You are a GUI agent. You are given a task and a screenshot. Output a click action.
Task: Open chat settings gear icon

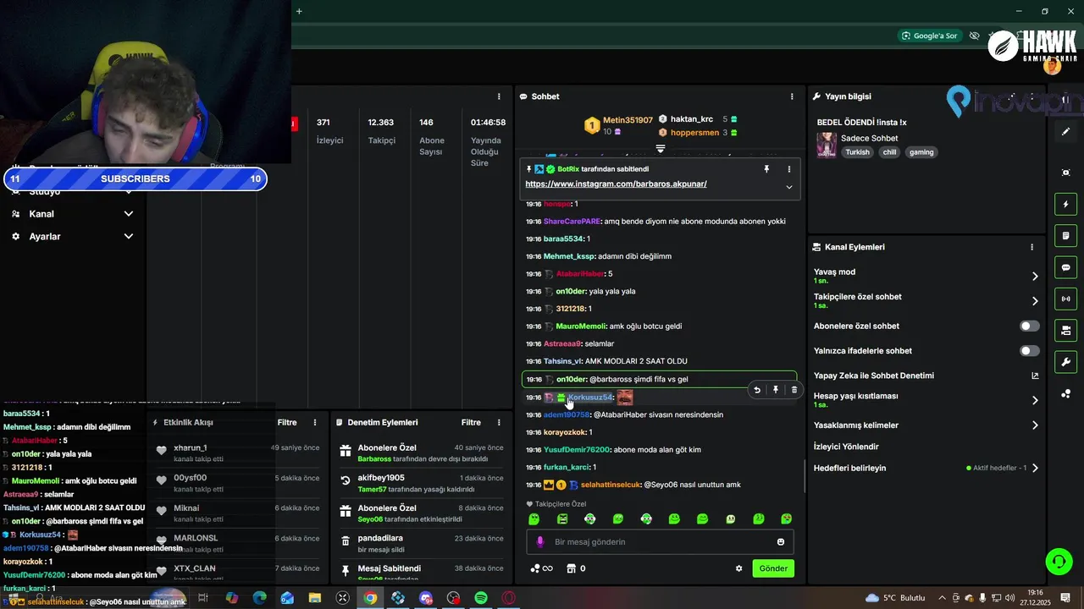tap(738, 568)
